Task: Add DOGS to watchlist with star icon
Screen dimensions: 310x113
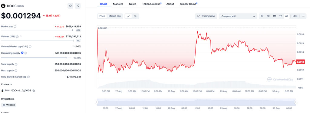Action: pyautogui.click(x=70, y=6)
